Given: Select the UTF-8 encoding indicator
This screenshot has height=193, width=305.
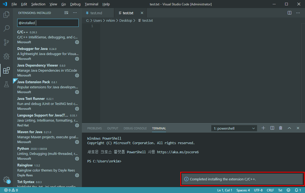Looking at the screenshot, I should (258, 190).
